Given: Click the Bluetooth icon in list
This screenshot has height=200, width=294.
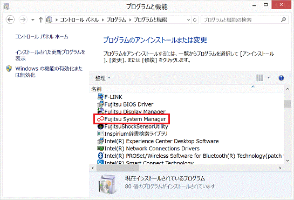Looking at the screenshot, I should 101,156.
